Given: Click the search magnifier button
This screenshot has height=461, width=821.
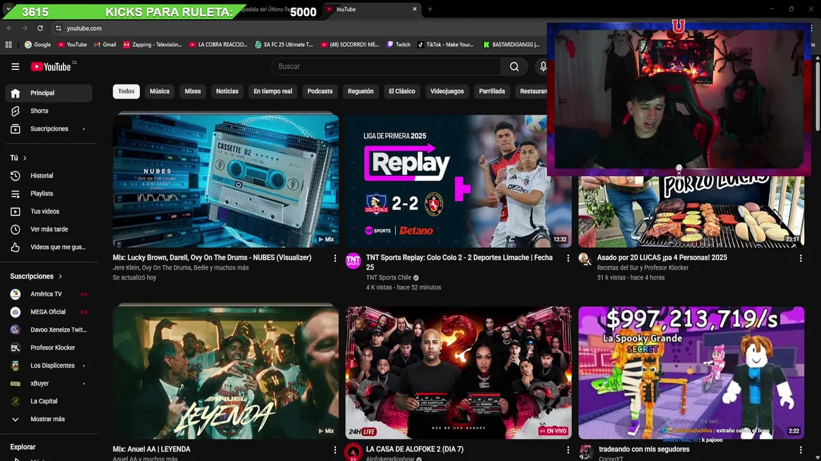Looking at the screenshot, I should (514, 67).
